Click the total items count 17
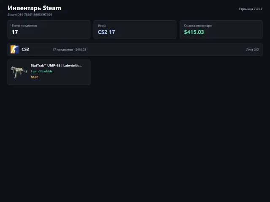Viewport: 270px width, 202px height. pyautogui.click(x=15, y=32)
